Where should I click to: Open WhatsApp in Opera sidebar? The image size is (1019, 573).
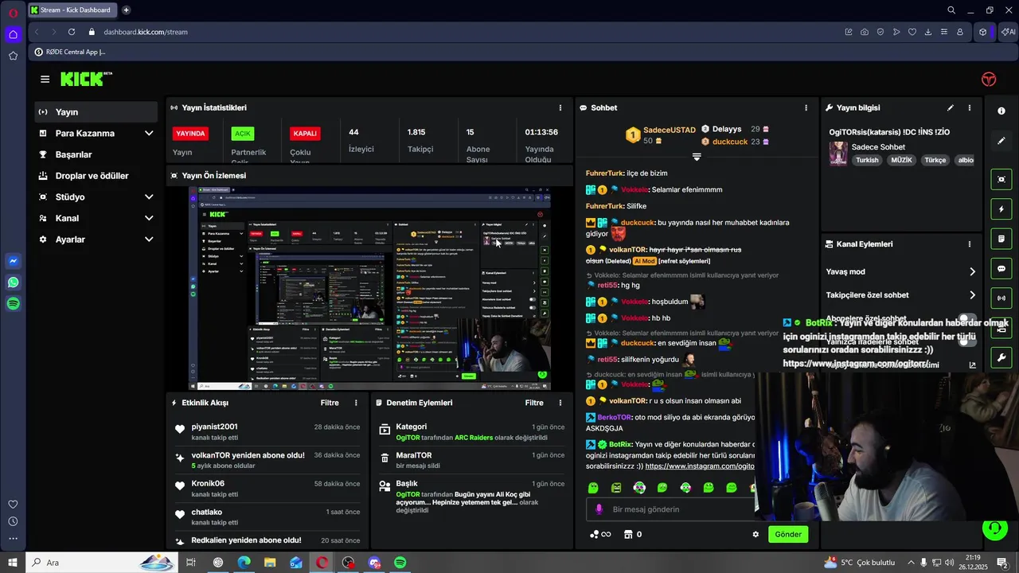[x=13, y=283]
